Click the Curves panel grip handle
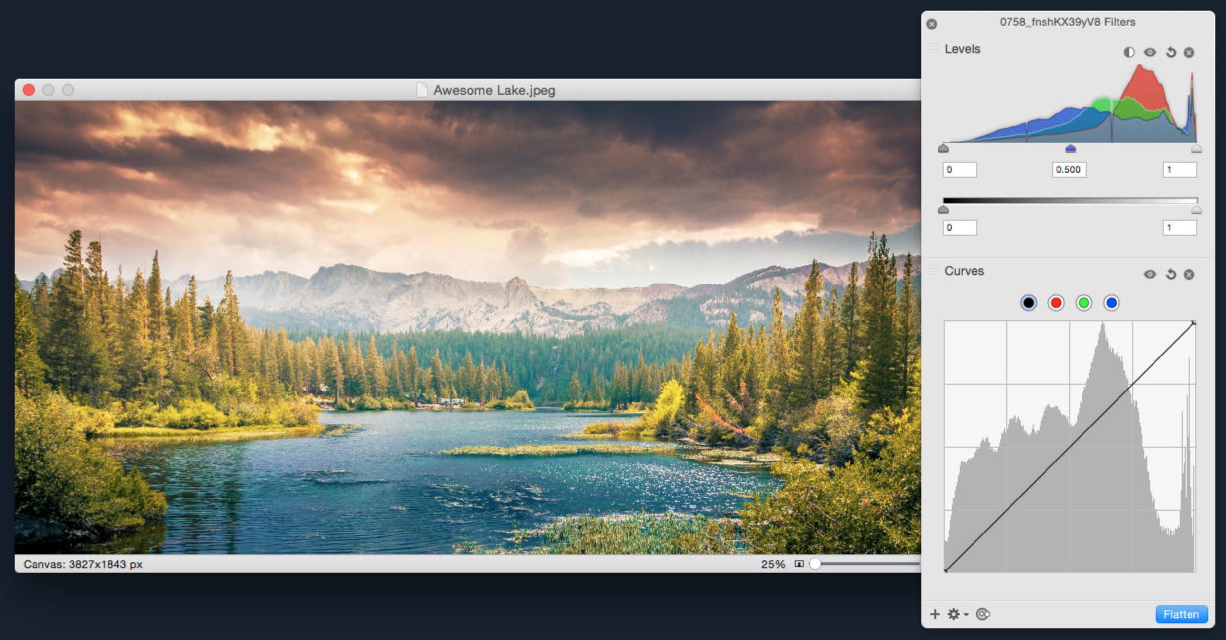Screen dimensions: 1226x640 click(x=934, y=270)
